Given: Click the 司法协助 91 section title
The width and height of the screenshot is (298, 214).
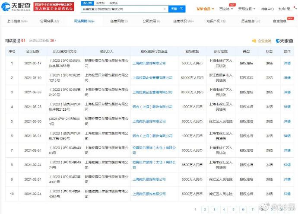Looking at the screenshot, I should (x=15, y=41).
